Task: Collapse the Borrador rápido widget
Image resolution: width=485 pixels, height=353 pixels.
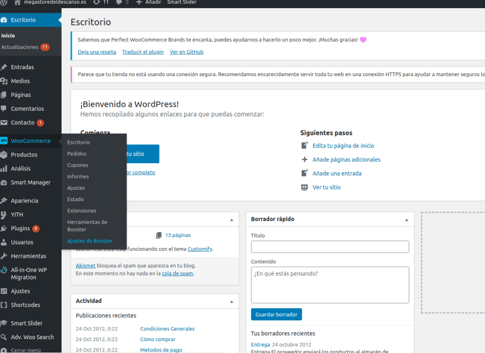Action: pyautogui.click(x=407, y=220)
